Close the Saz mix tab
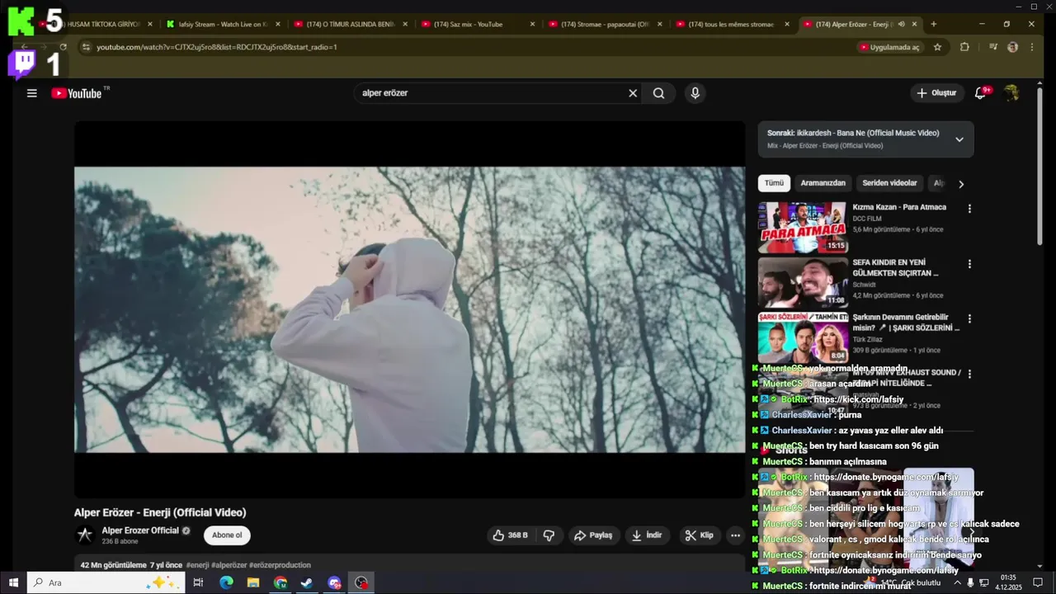The height and width of the screenshot is (594, 1056). tap(531, 25)
